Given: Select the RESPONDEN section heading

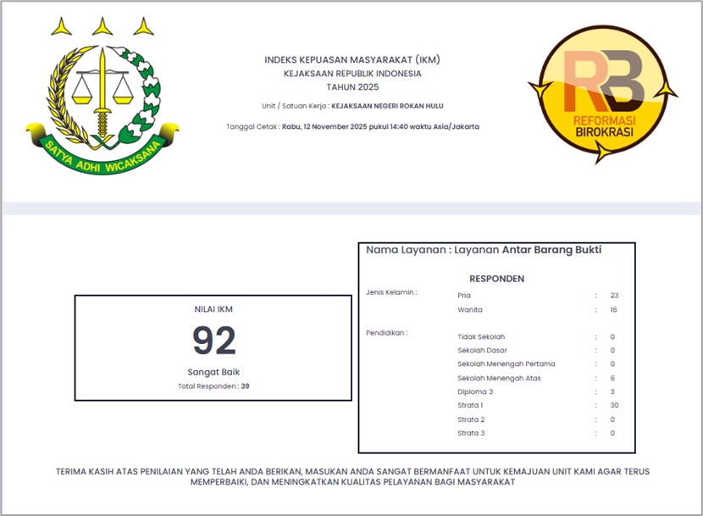Looking at the screenshot, I should click(496, 279).
